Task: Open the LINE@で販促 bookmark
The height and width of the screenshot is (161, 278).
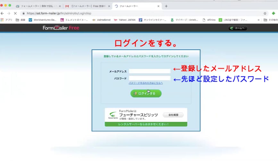Action: [233, 20]
